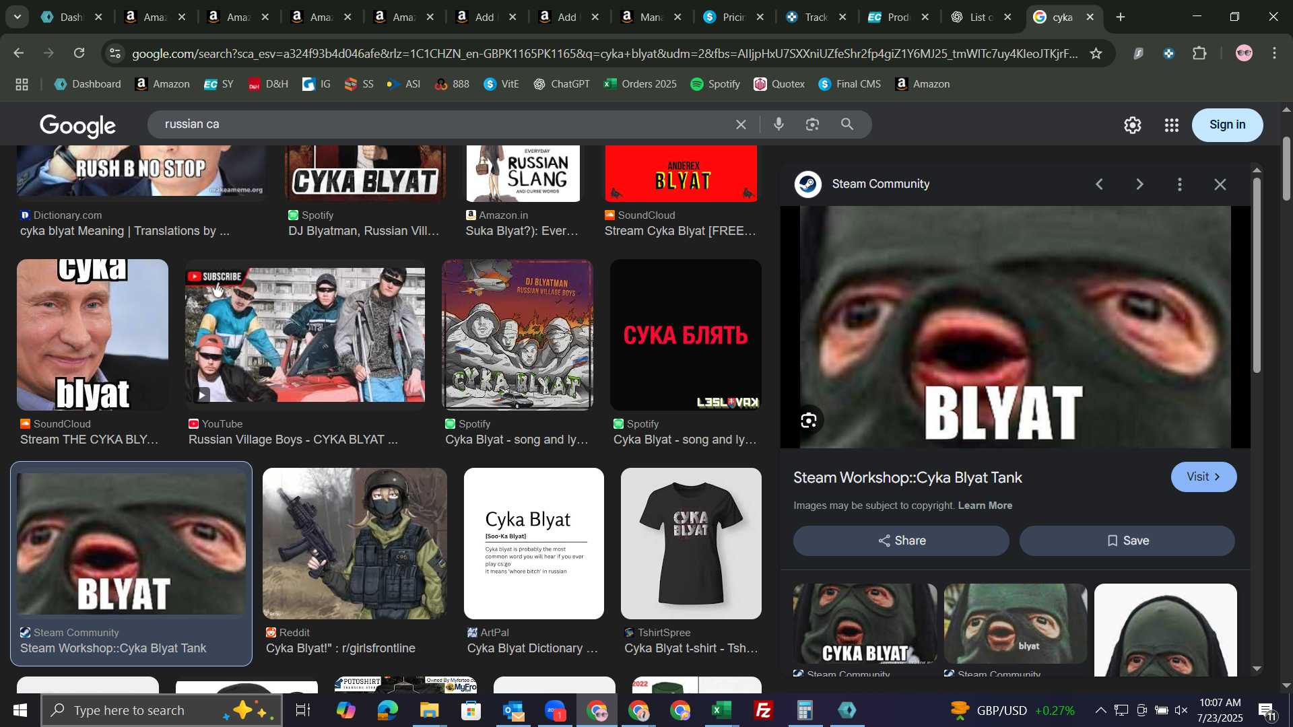The image size is (1293, 727).
Task: Open the tab search dropdown arrow
Action: click(x=17, y=17)
